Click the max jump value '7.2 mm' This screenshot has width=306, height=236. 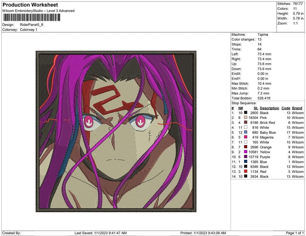tap(263, 93)
